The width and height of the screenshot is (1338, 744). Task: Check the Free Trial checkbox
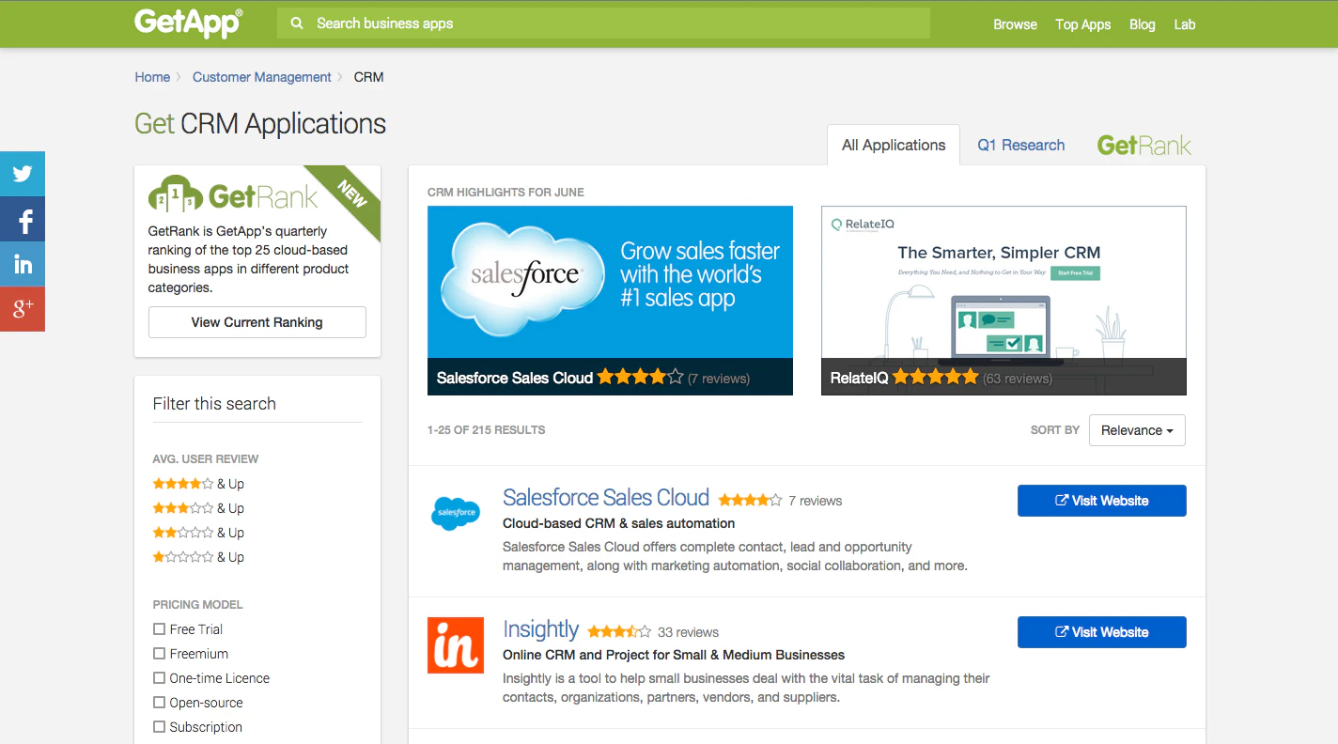[x=159, y=628]
